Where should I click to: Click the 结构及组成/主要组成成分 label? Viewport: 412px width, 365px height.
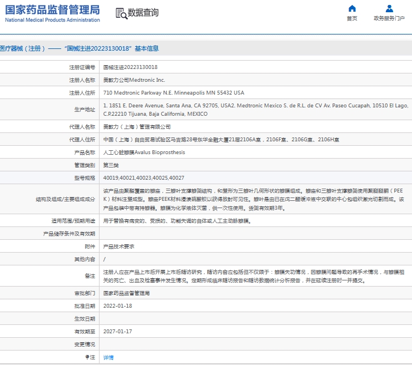point(66,199)
